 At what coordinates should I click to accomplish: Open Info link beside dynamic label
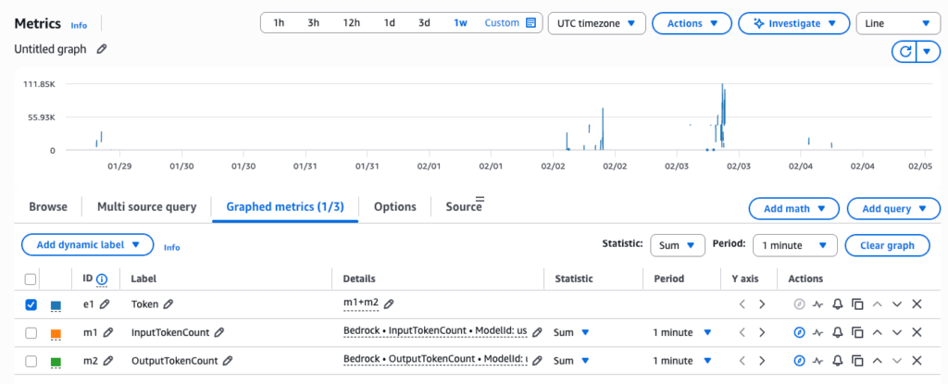[x=171, y=247]
